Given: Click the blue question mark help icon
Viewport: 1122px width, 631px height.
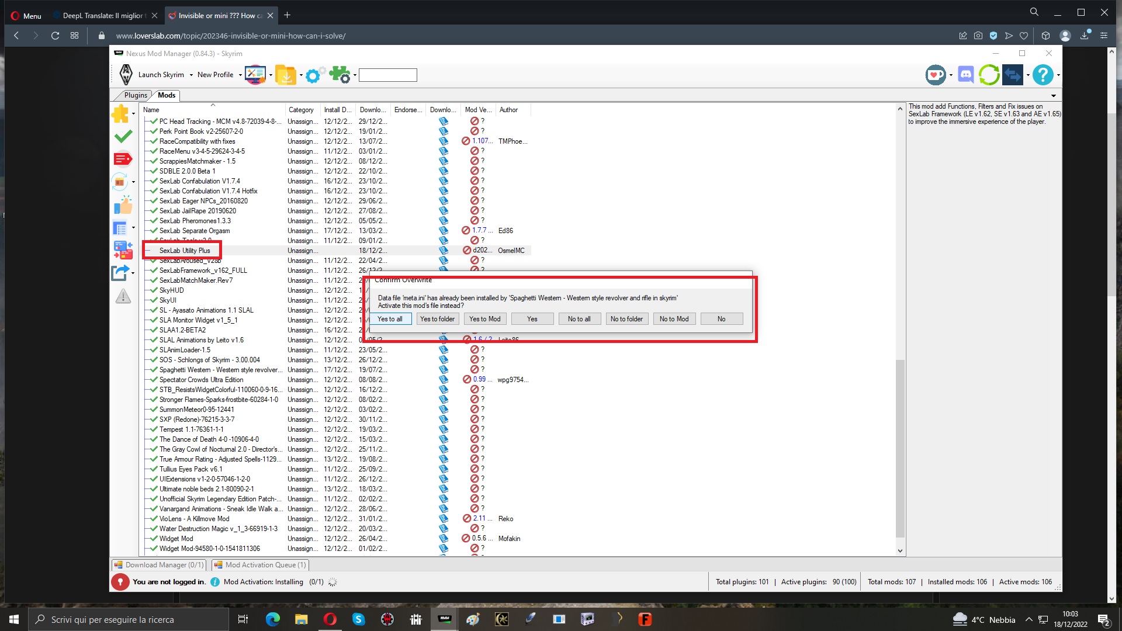Looking at the screenshot, I should [x=1042, y=75].
